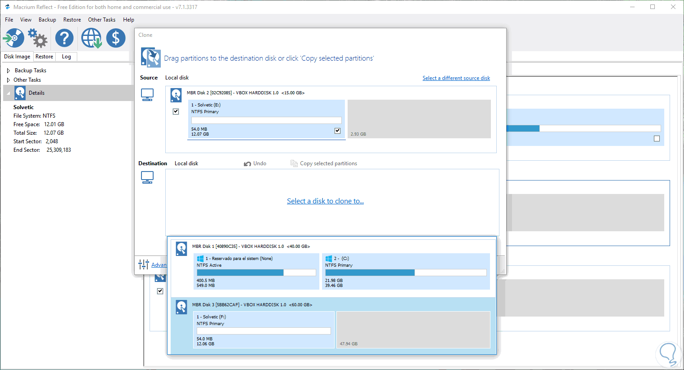Switch to the Disk Image tab
This screenshot has height=370, width=684.
click(x=17, y=57)
